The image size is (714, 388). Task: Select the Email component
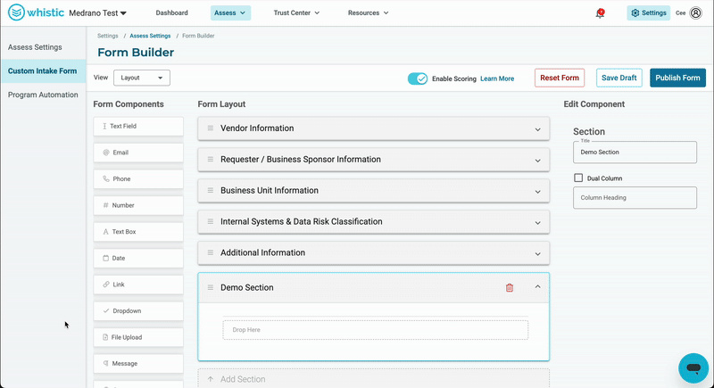(138, 153)
